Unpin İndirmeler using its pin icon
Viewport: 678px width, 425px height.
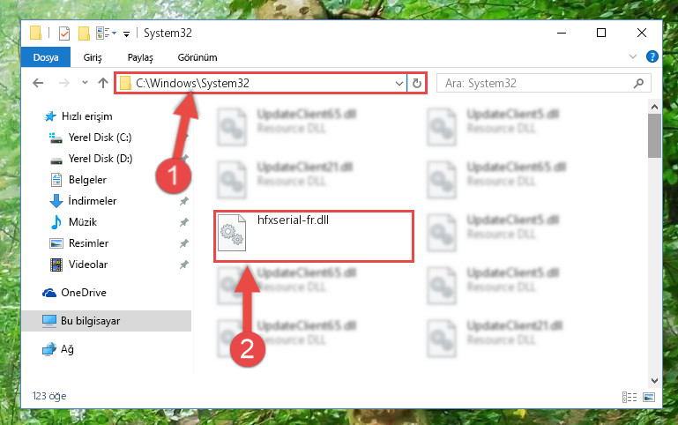[183, 201]
